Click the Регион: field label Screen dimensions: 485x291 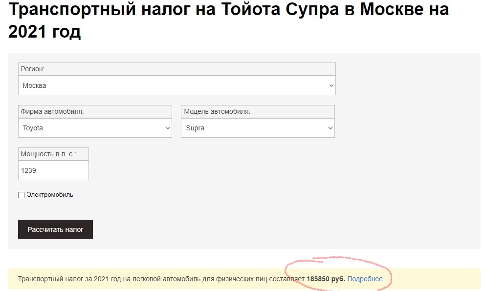point(32,69)
